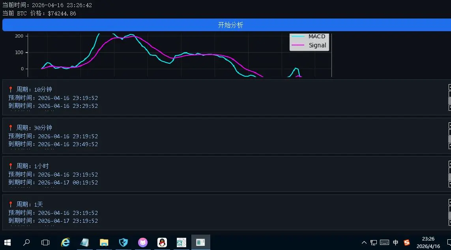Click 到期时间 2026-04-16 23:29:52
Image resolution: width=451 pixels, height=250 pixels.
click(x=53, y=106)
